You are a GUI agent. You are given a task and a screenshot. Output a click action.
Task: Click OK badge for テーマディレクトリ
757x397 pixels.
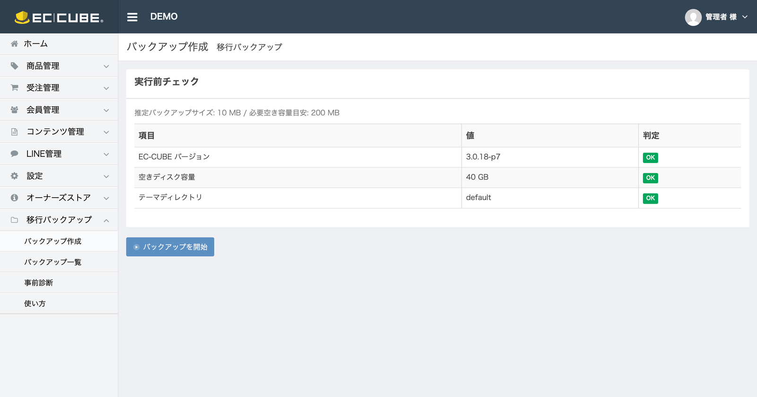coord(651,198)
